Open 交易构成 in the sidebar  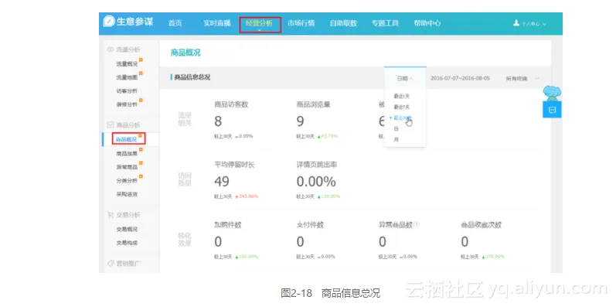pos(127,243)
